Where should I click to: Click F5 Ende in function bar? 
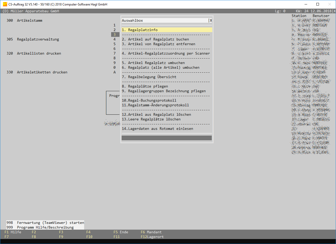coord(121,232)
